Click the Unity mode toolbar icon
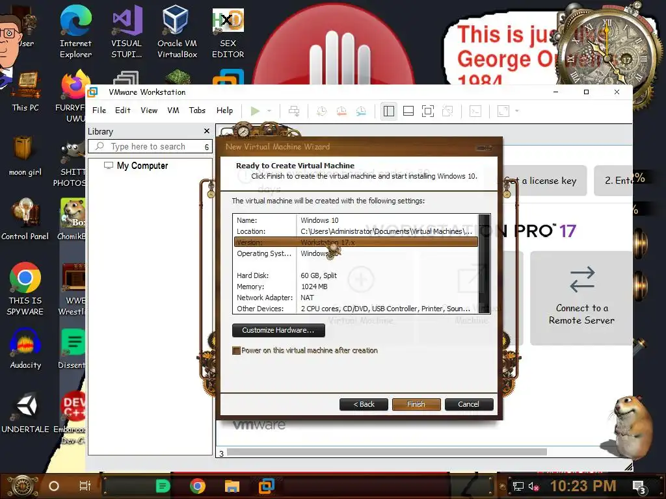 coord(447,111)
